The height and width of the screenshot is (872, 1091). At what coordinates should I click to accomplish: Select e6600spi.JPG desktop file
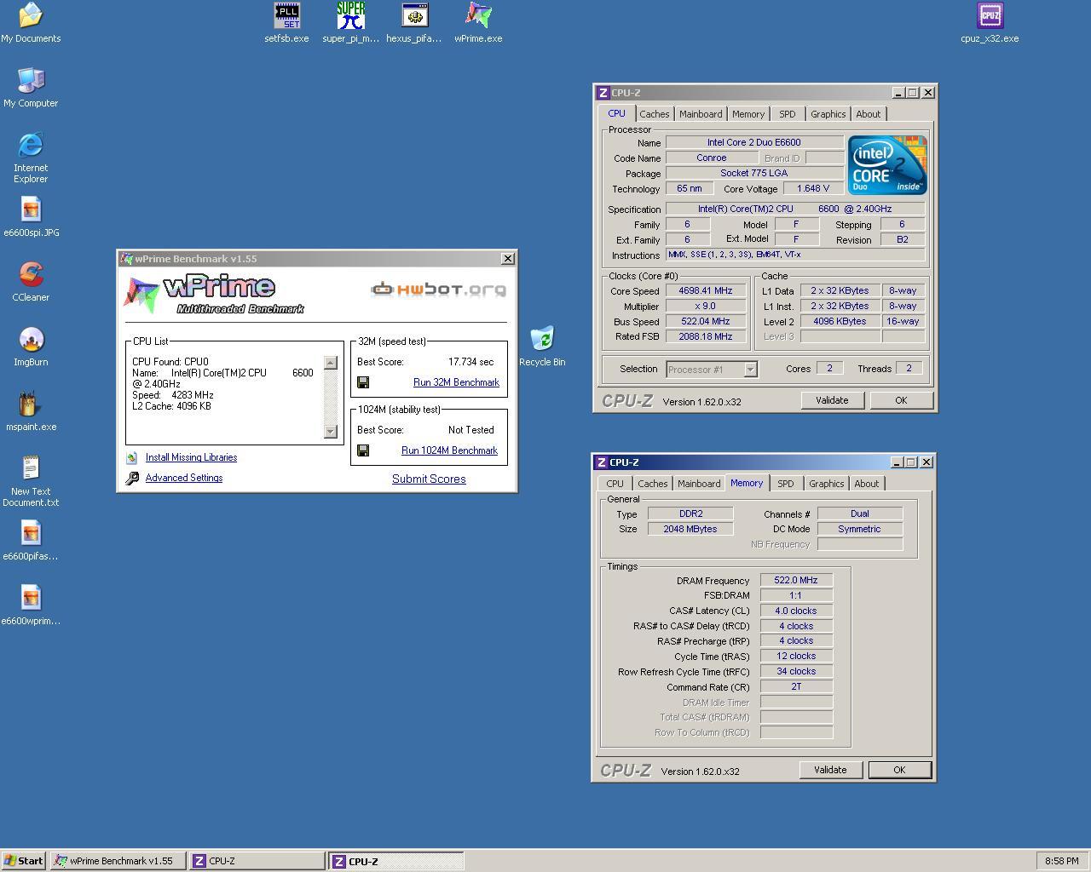(31, 216)
